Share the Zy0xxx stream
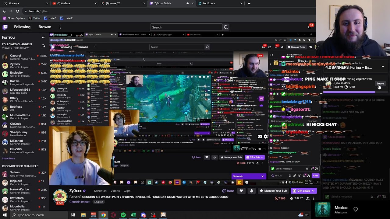The image size is (390, 219). click(x=307, y=198)
